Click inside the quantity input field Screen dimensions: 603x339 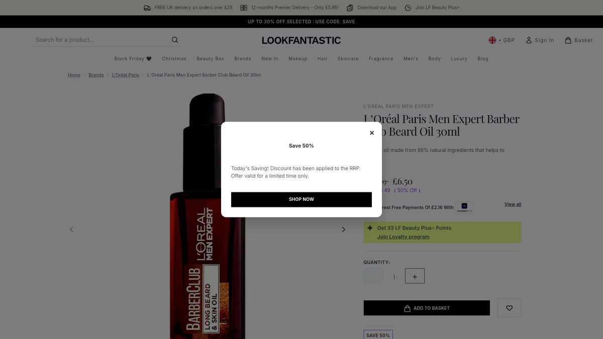pos(394,276)
